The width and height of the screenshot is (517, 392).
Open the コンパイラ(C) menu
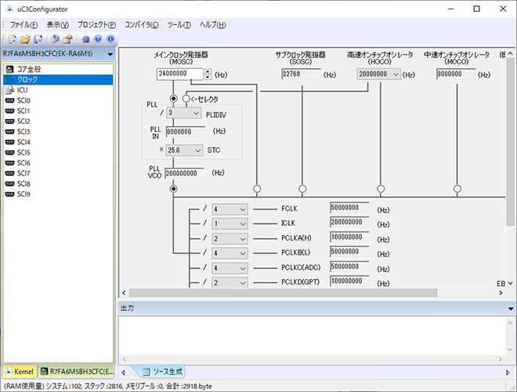point(142,25)
